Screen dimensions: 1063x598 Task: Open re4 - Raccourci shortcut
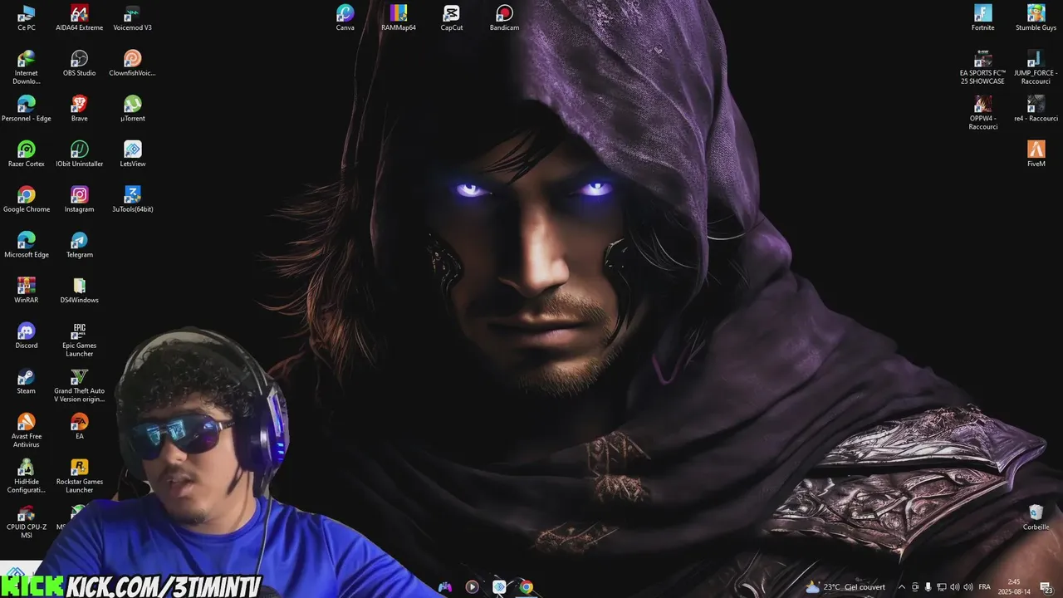[1036, 109]
